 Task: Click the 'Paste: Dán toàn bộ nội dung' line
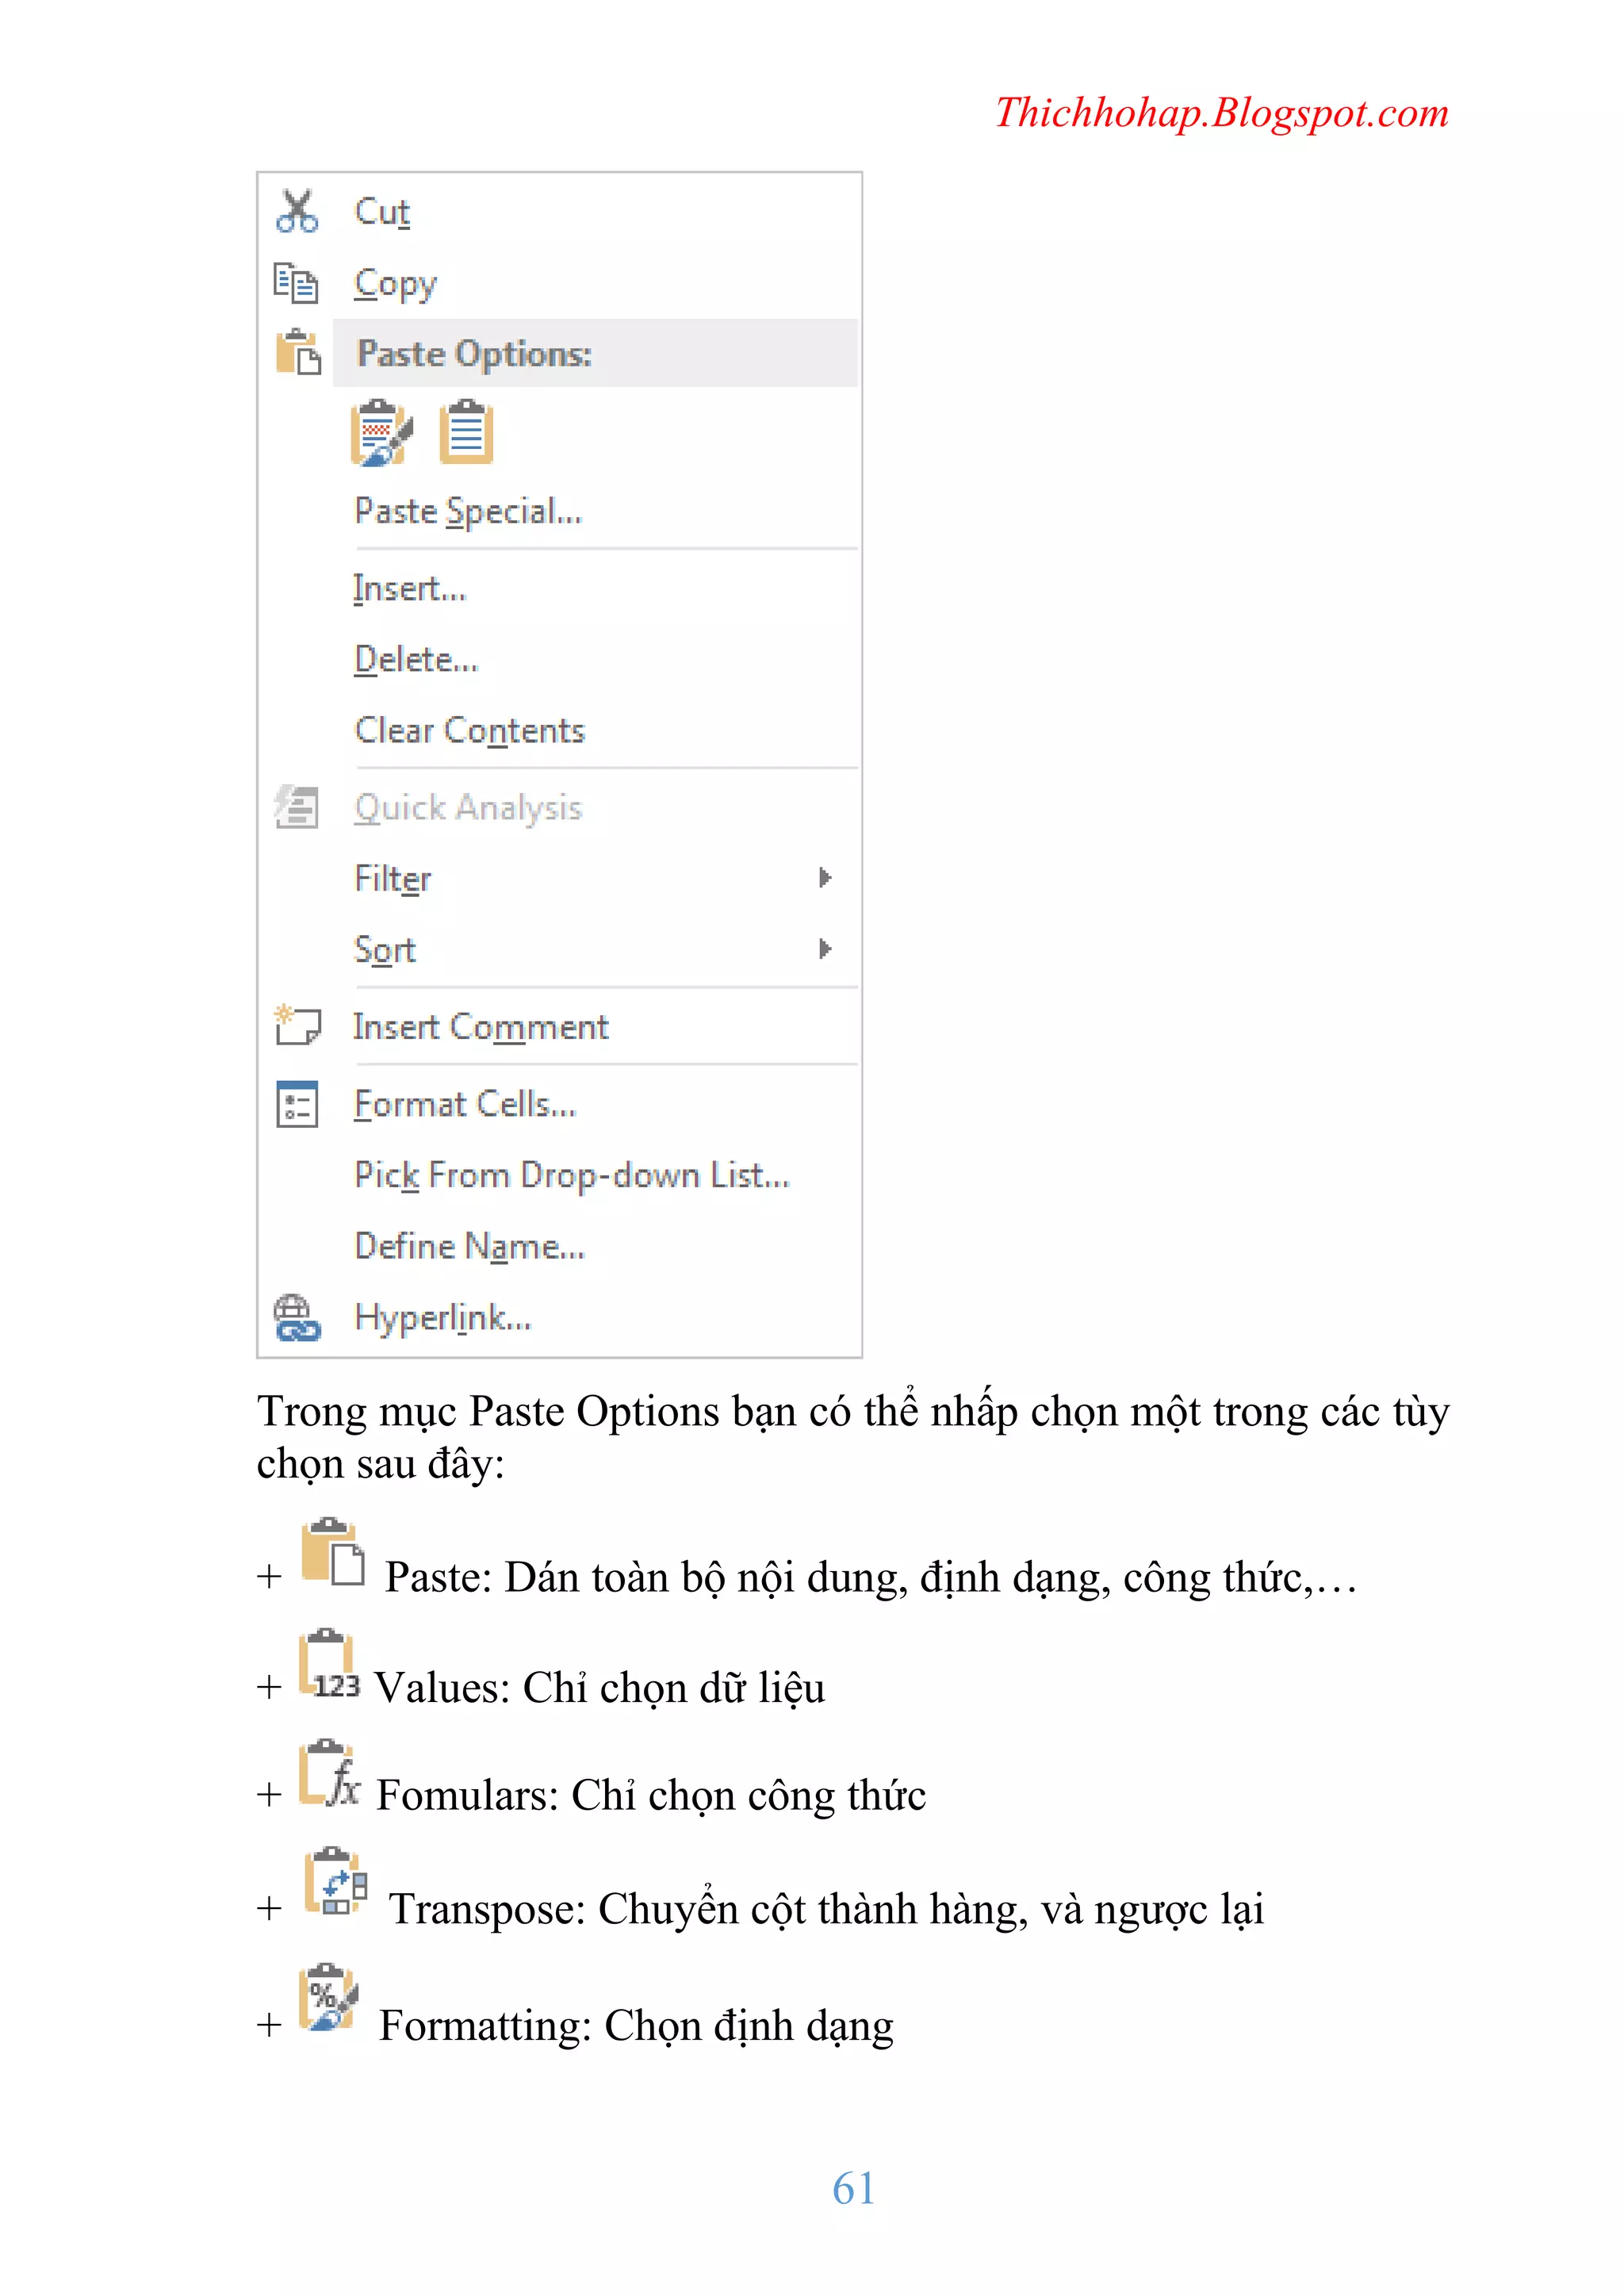tap(871, 1577)
